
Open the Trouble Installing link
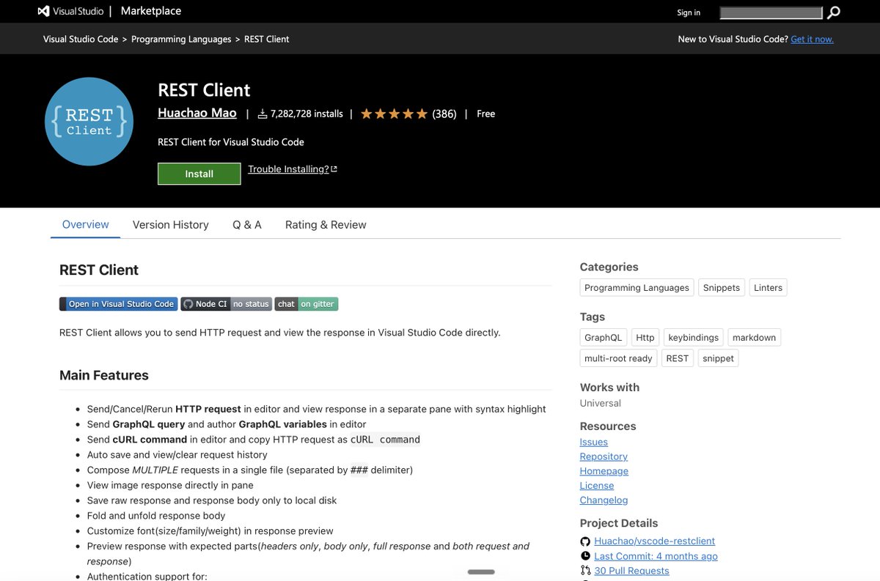pos(293,169)
